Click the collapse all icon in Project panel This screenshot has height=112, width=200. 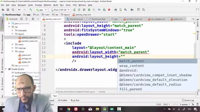click(x=26, y=19)
